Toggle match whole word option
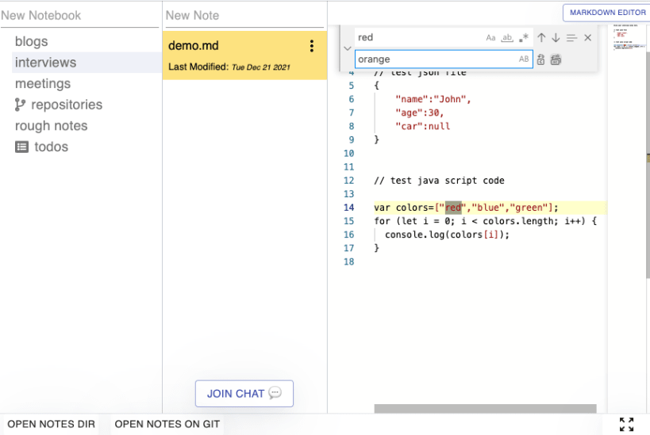Screen dimensions: 650x435 click(x=507, y=38)
